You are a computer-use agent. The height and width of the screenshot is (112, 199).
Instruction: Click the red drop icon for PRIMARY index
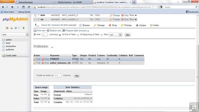point(43,59)
